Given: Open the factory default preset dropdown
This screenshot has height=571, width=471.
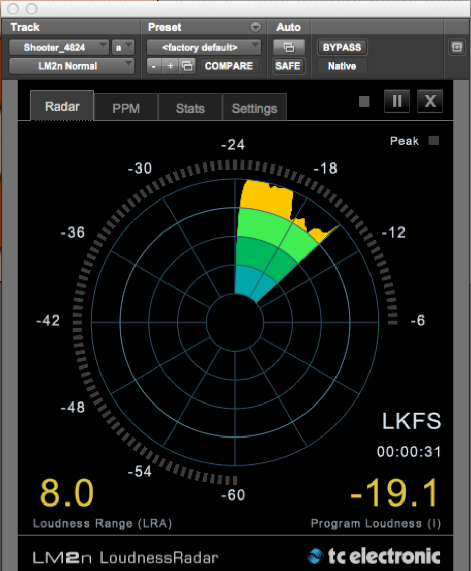Looking at the screenshot, I should pos(204,47).
